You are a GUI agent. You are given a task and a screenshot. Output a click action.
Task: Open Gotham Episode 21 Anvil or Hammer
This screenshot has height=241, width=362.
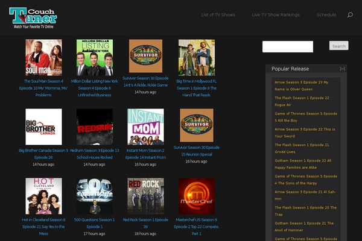pos(304,227)
